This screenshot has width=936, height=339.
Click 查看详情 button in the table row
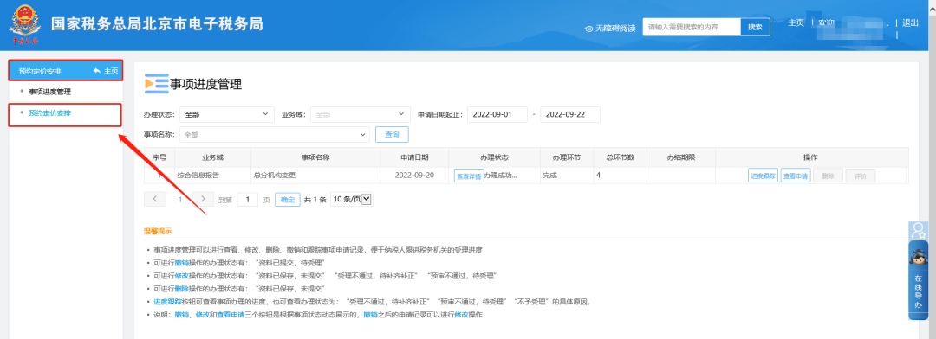tap(469, 176)
